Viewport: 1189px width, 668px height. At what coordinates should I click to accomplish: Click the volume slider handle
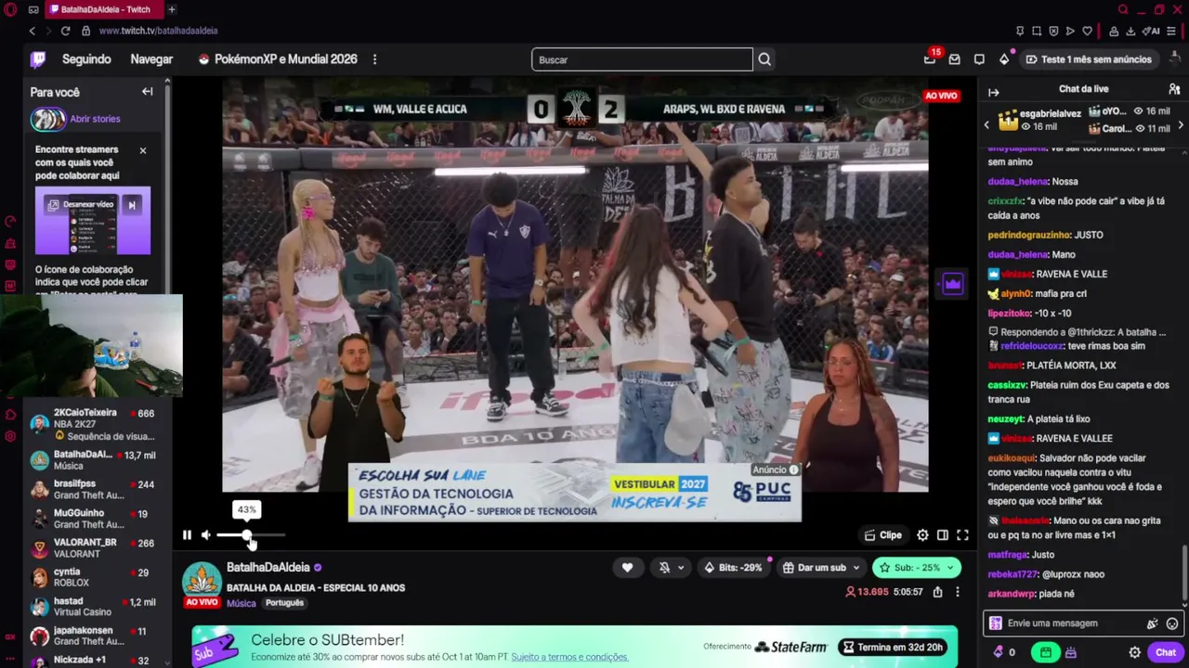[x=247, y=535]
